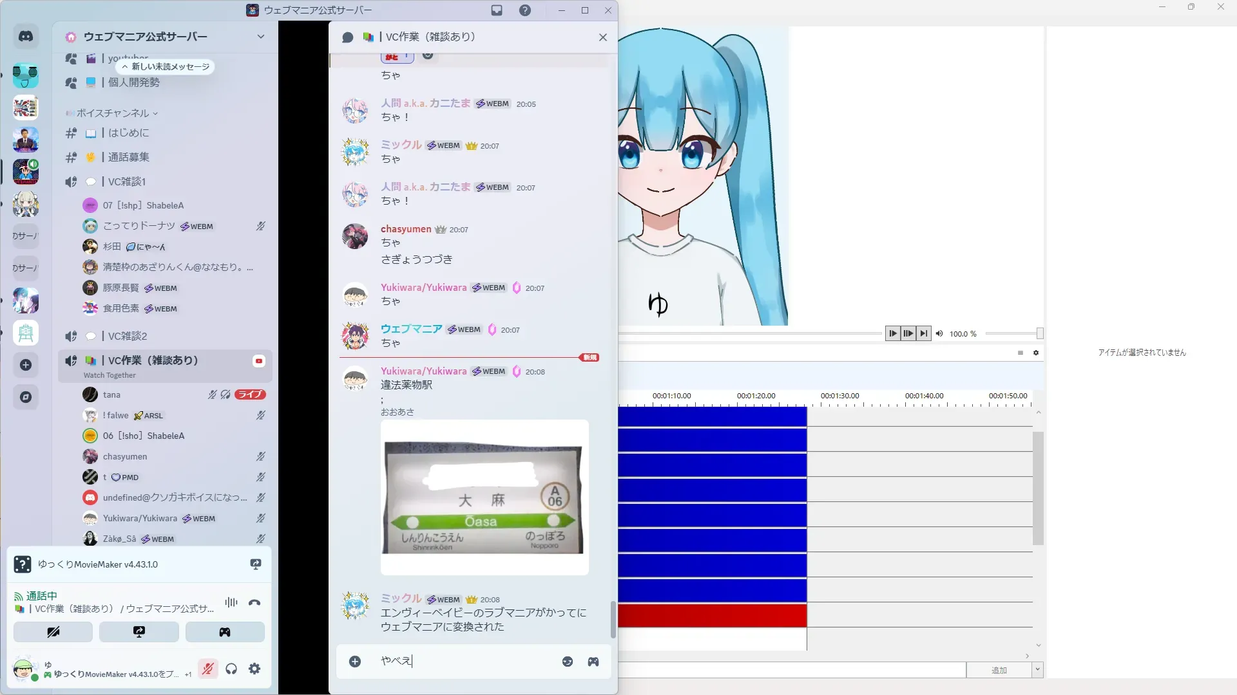This screenshot has height=695, width=1237.
Task: Toggle headphone deafen
Action: pos(231,669)
